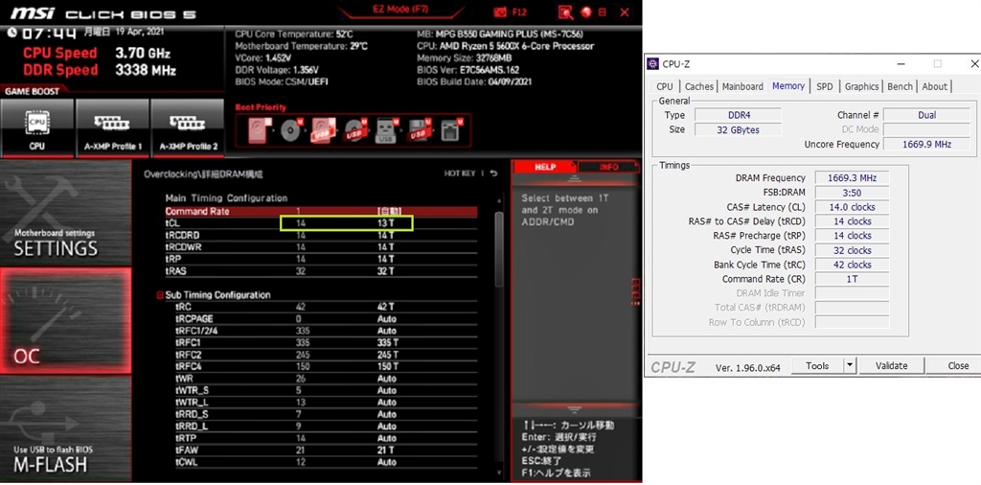The height and width of the screenshot is (485, 981).
Task: Switch to the HELP tab in BIOS
Action: (x=544, y=167)
